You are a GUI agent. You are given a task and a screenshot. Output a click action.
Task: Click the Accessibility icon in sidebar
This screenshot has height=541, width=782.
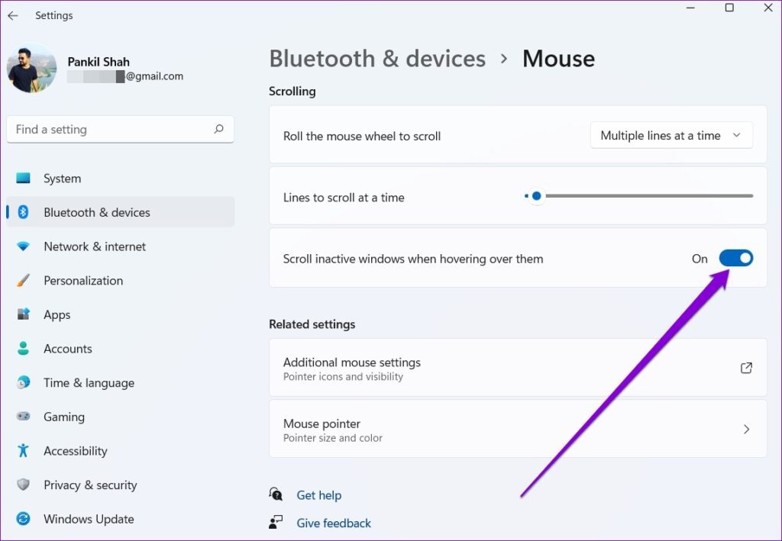pos(24,450)
